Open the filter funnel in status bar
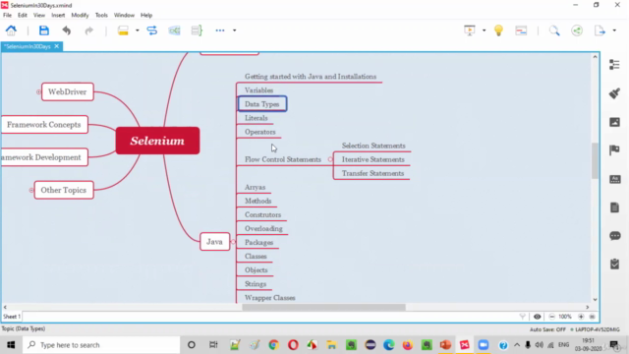This screenshot has height=354, width=629. [x=522, y=317]
